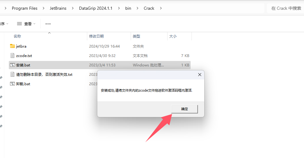Screen dimensions: 304x158
Task: Click the 安装成功 dialog message text
Action: point(147,90)
